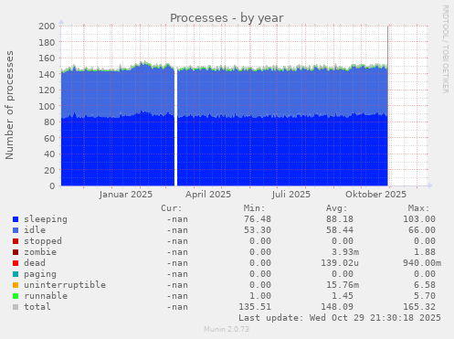This screenshot has height=339, width=454.
Task: Click the runnable avg value 1.45
Action: 343,296
